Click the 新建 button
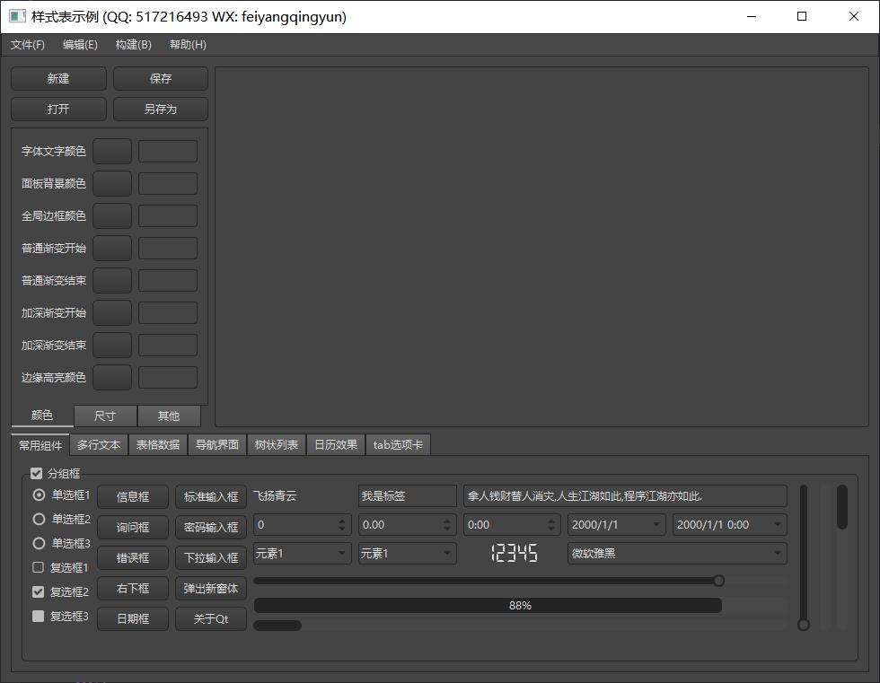880x683 pixels. 58,79
